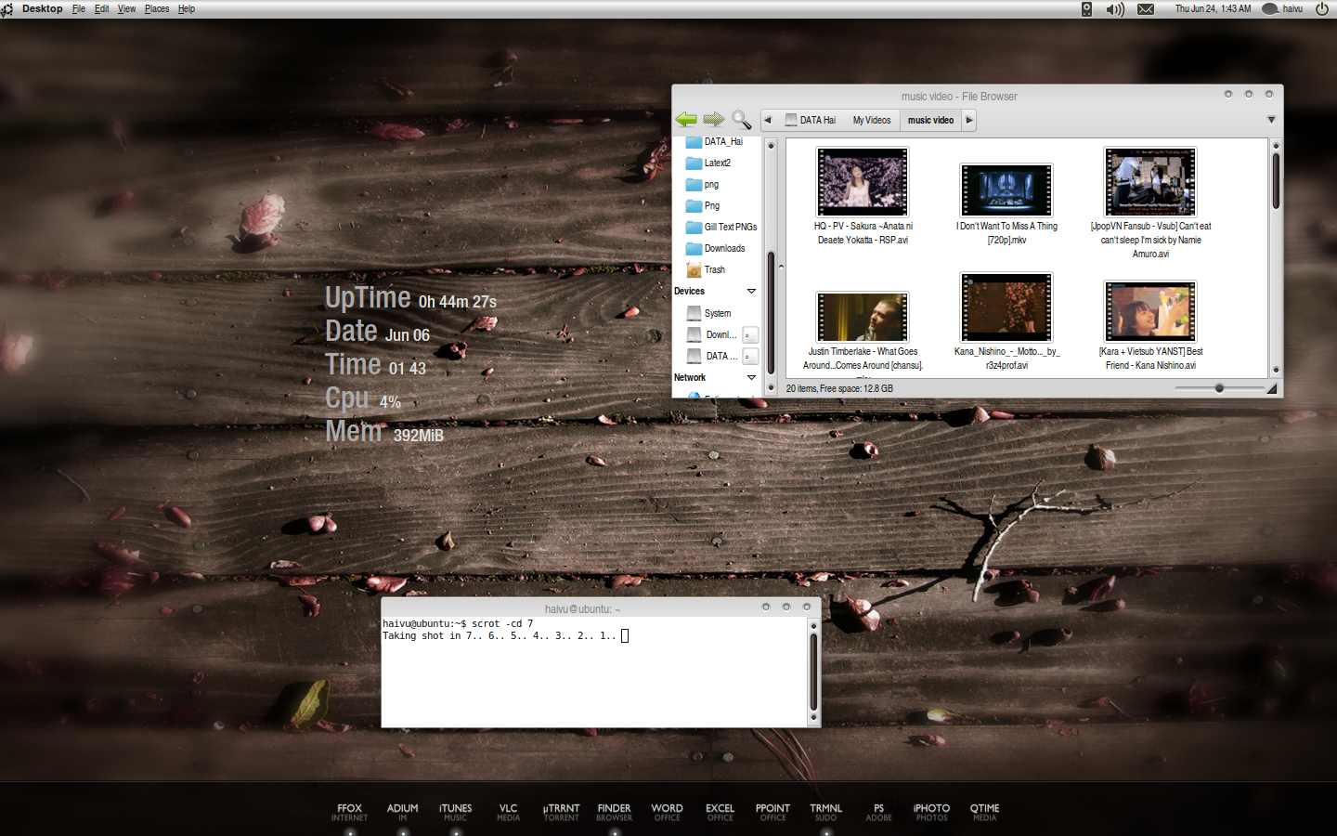The width and height of the screenshot is (1337, 836).
Task: Launch VLC Media from the dock
Action: click(508, 813)
